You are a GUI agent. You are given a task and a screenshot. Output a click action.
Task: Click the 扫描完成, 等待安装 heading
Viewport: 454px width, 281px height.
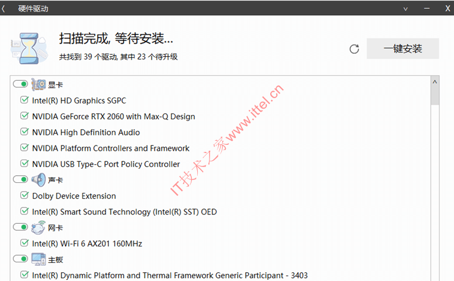(116, 39)
